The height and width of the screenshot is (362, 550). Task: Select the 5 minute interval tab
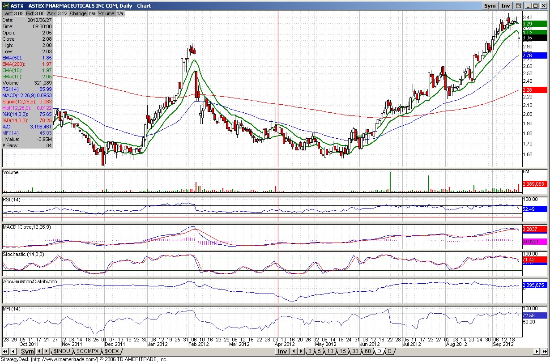[320, 351]
